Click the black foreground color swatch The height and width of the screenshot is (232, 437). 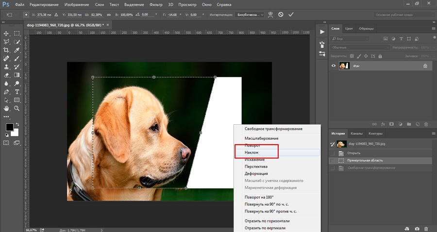tap(9, 127)
